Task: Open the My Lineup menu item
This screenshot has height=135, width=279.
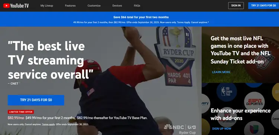Action: click(46, 6)
